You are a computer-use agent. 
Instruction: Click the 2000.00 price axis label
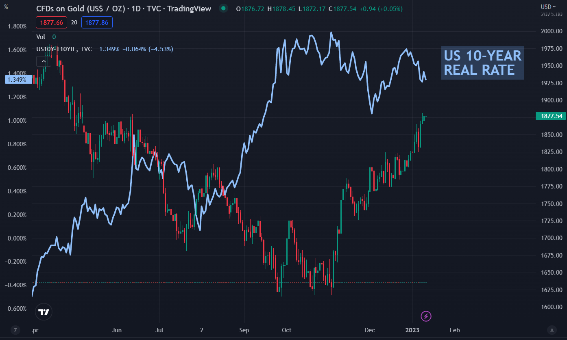click(x=551, y=31)
